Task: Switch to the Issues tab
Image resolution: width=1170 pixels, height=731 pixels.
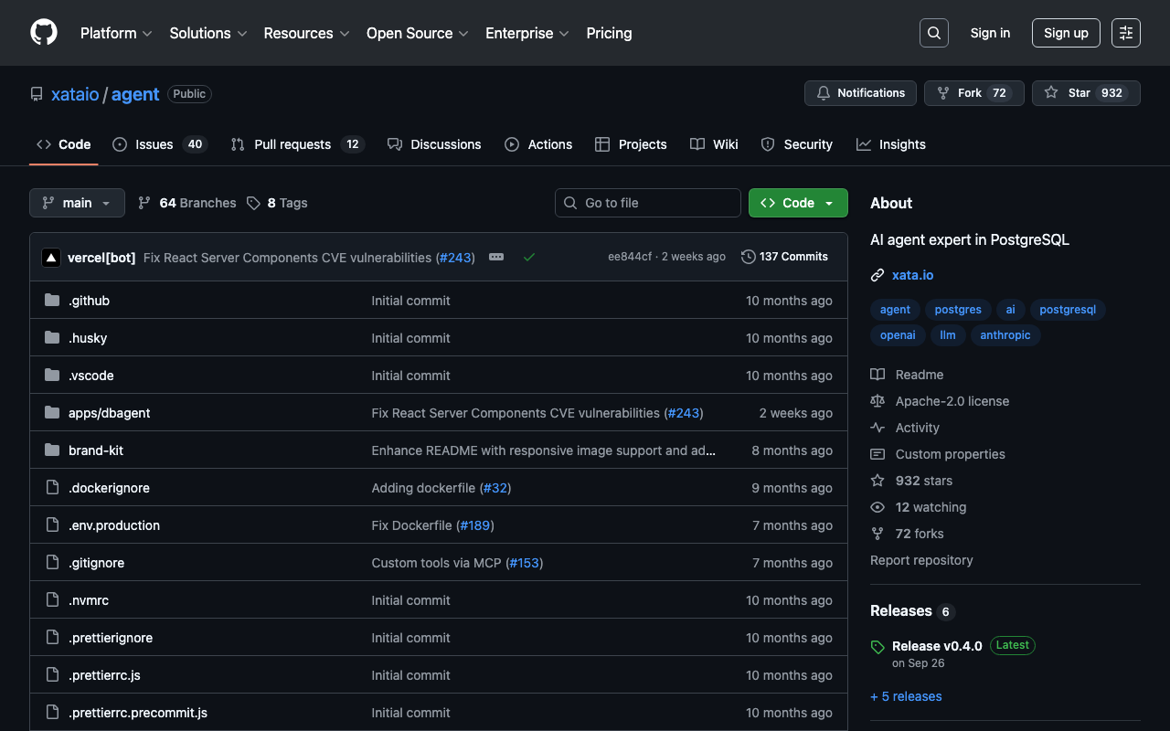Action: 159,144
